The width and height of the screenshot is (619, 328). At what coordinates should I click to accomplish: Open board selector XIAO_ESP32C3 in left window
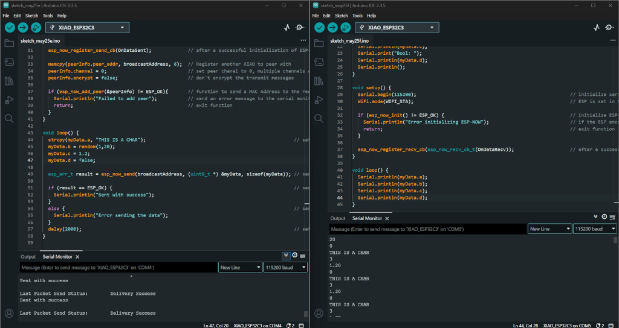point(87,28)
